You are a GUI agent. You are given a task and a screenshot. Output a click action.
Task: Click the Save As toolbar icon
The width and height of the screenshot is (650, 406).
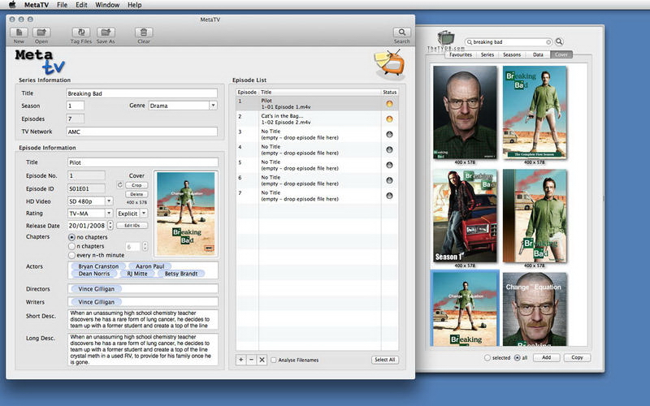pyautogui.click(x=106, y=32)
